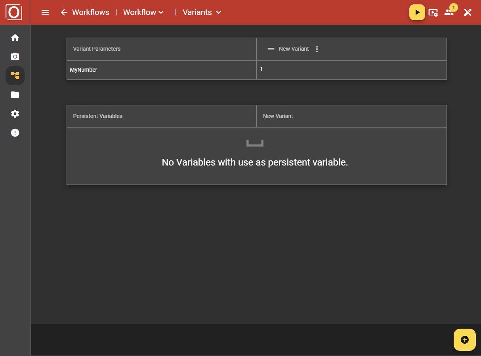Click the Workflows breadcrumb label
Screen dimensions: 481x356
click(90, 12)
